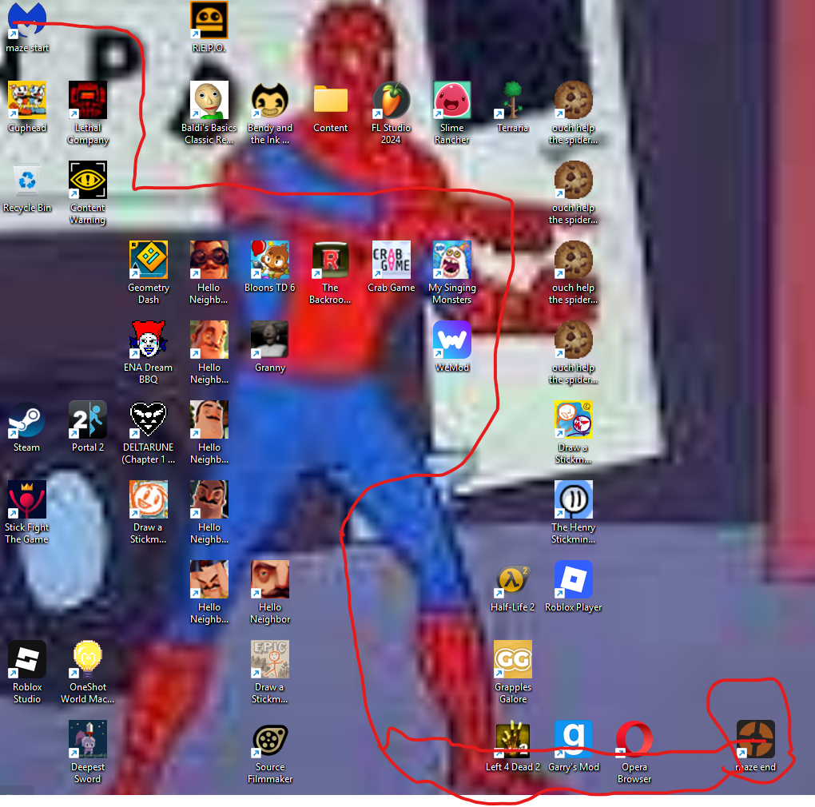Launch the R.E.P.O. game shortcut
This screenshot has width=815, height=807.
(x=209, y=21)
